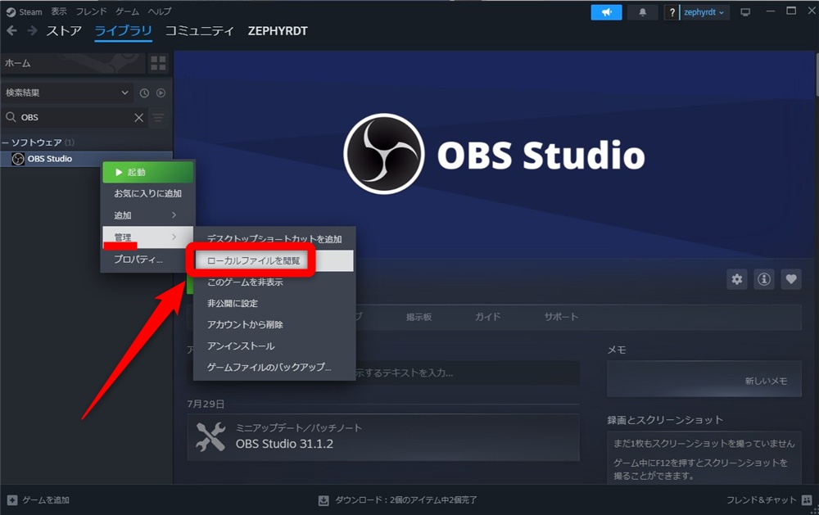Select デスクトップショートカットを追加
This screenshot has width=819, height=515.
274,239
